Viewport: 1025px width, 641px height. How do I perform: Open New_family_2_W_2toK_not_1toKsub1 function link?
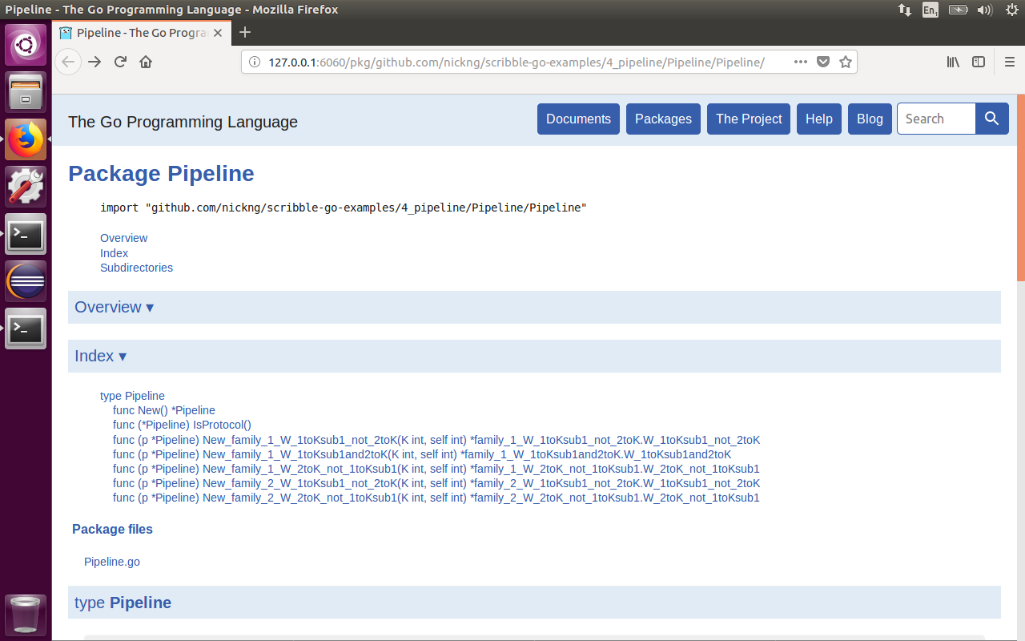click(436, 498)
